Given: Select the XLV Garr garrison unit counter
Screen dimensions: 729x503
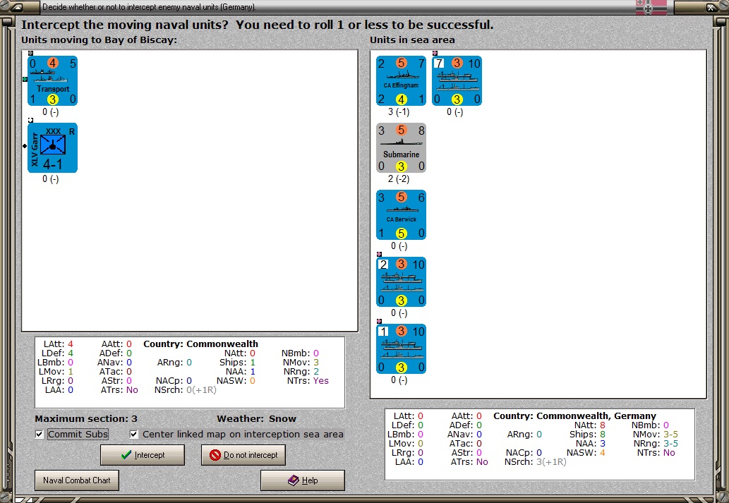Looking at the screenshot, I should 52,148.
